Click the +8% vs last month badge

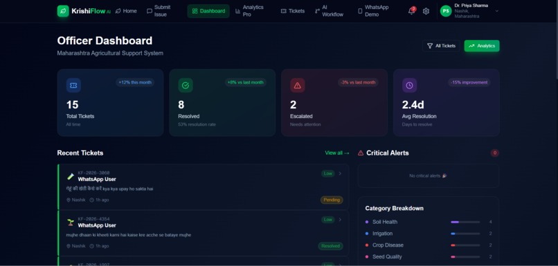coord(246,82)
